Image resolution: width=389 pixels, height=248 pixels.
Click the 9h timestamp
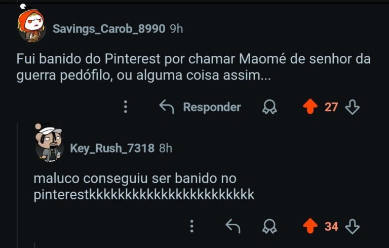[x=176, y=29]
